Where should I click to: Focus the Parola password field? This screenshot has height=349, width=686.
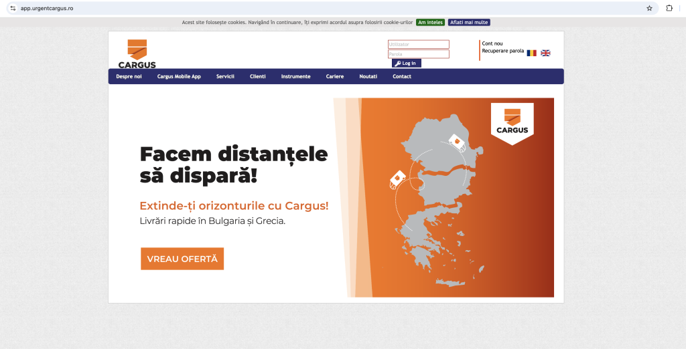point(419,54)
